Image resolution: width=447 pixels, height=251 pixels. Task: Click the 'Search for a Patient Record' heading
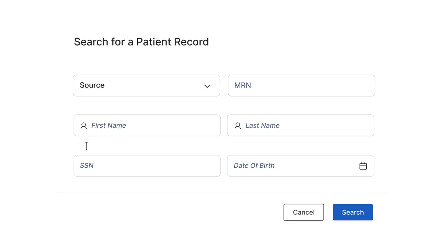tap(141, 42)
